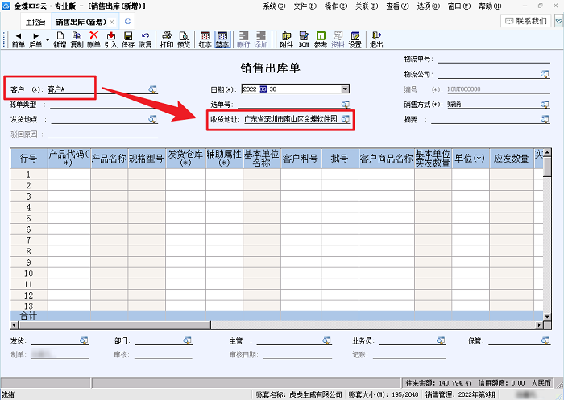Go to 前单 previous document

[18, 39]
